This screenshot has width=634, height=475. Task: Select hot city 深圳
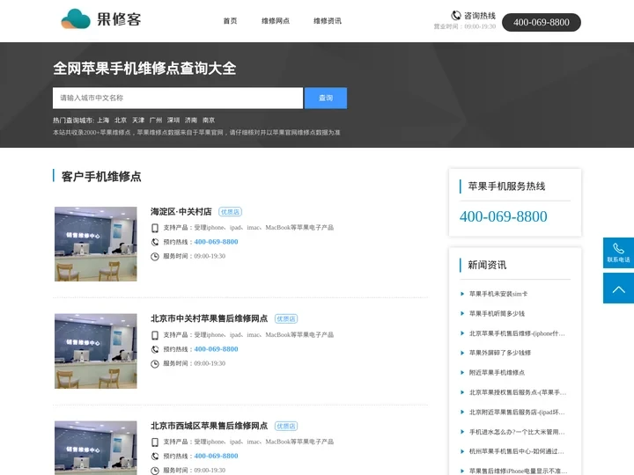point(173,120)
